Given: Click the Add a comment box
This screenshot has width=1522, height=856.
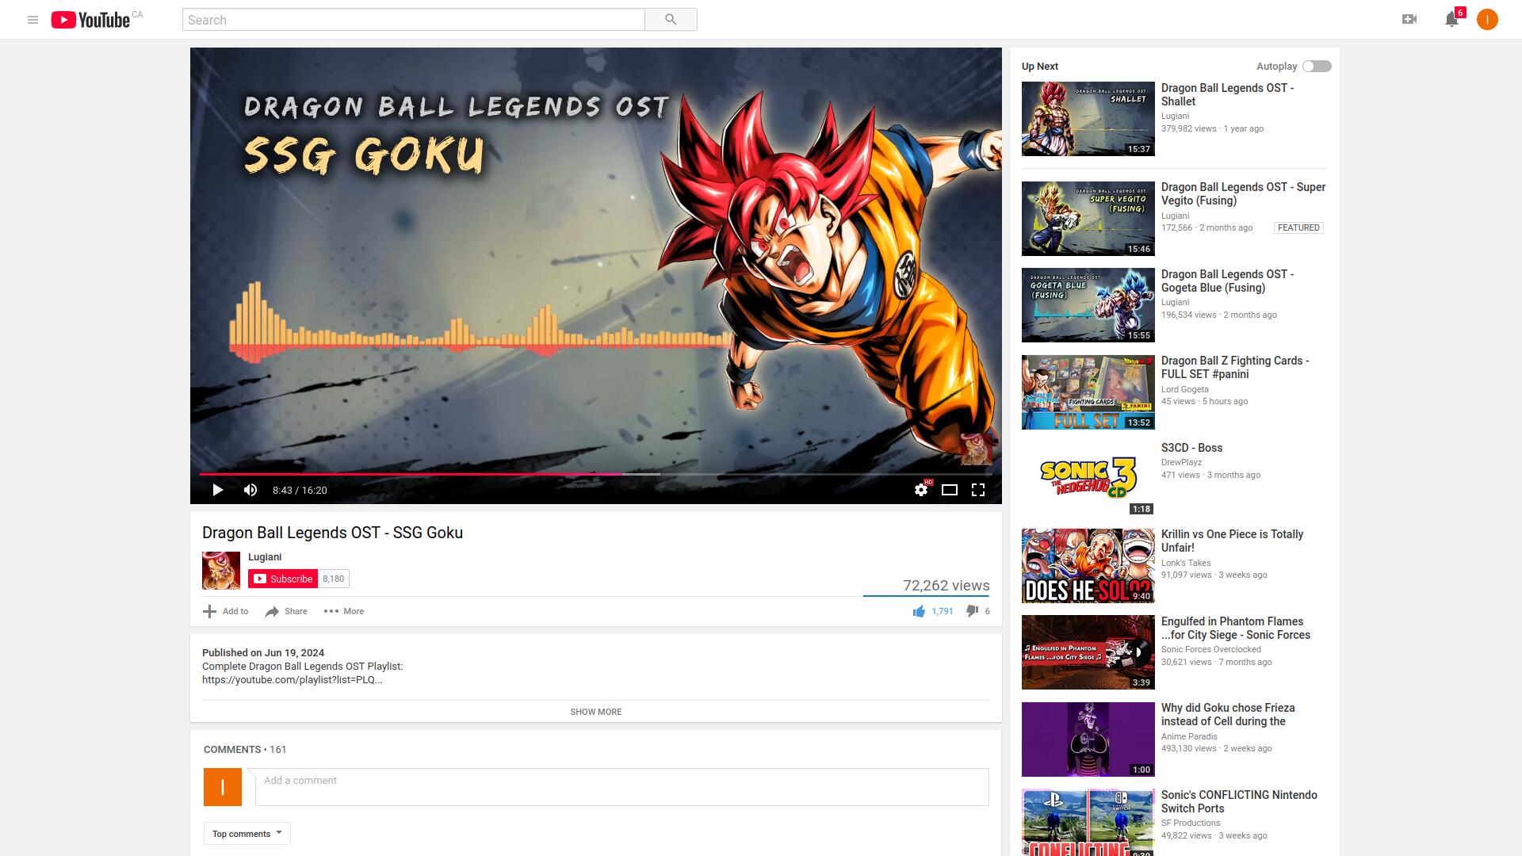Looking at the screenshot, I should coord(622,787).
